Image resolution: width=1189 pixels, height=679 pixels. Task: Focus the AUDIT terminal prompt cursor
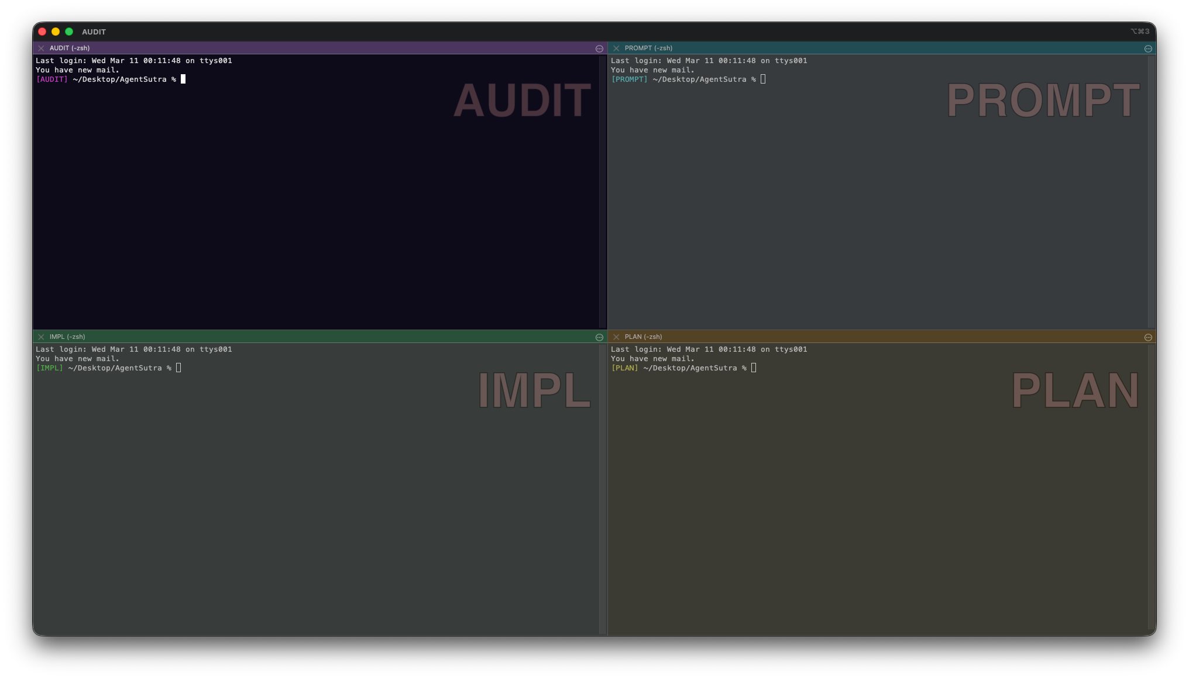tap(183, 79)
